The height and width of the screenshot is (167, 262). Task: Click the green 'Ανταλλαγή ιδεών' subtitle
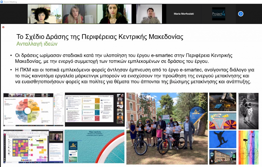point(37,44)
